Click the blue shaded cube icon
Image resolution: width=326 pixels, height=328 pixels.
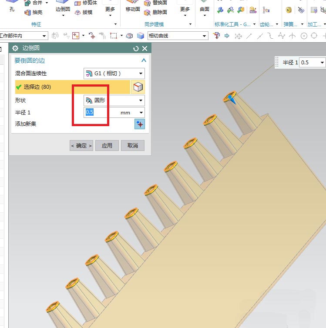pyautogui.click(x=141, y=36)
